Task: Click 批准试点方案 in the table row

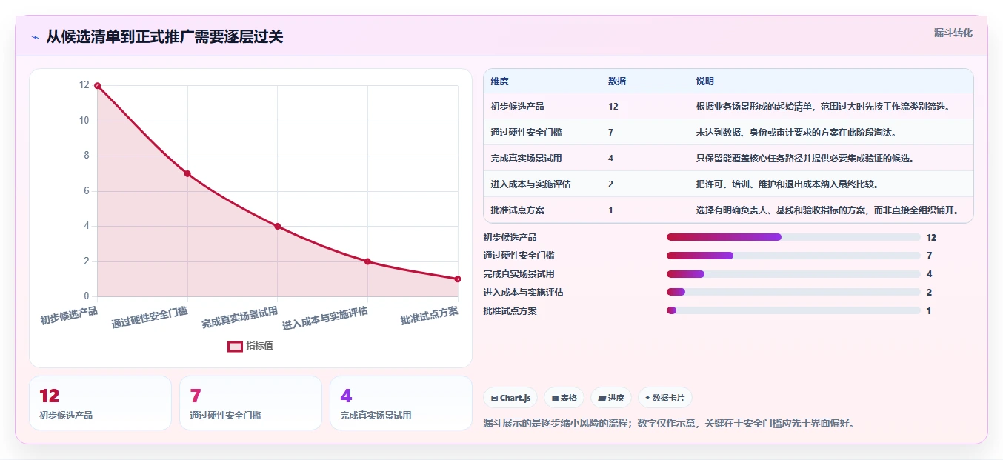Action: coord(517,210)
